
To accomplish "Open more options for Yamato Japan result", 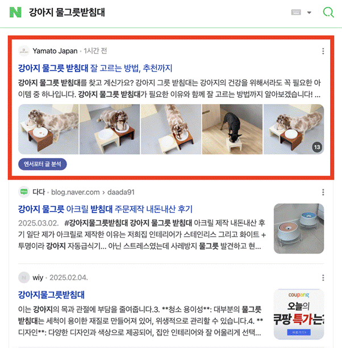I will (323, 51).
